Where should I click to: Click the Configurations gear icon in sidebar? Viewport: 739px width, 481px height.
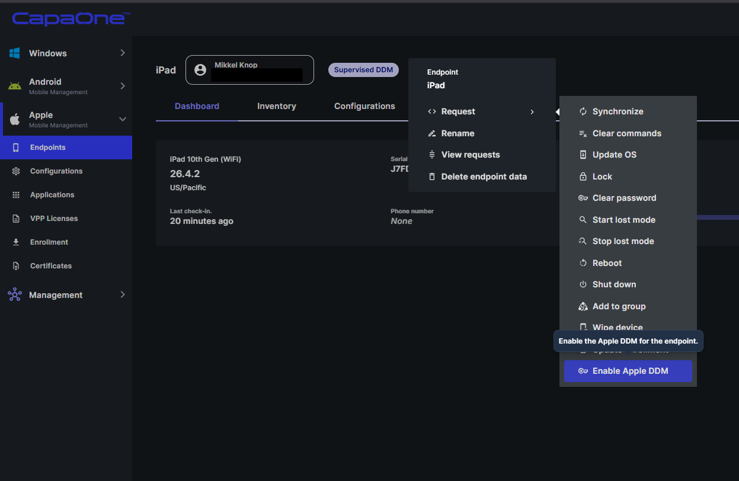[16, 171]
